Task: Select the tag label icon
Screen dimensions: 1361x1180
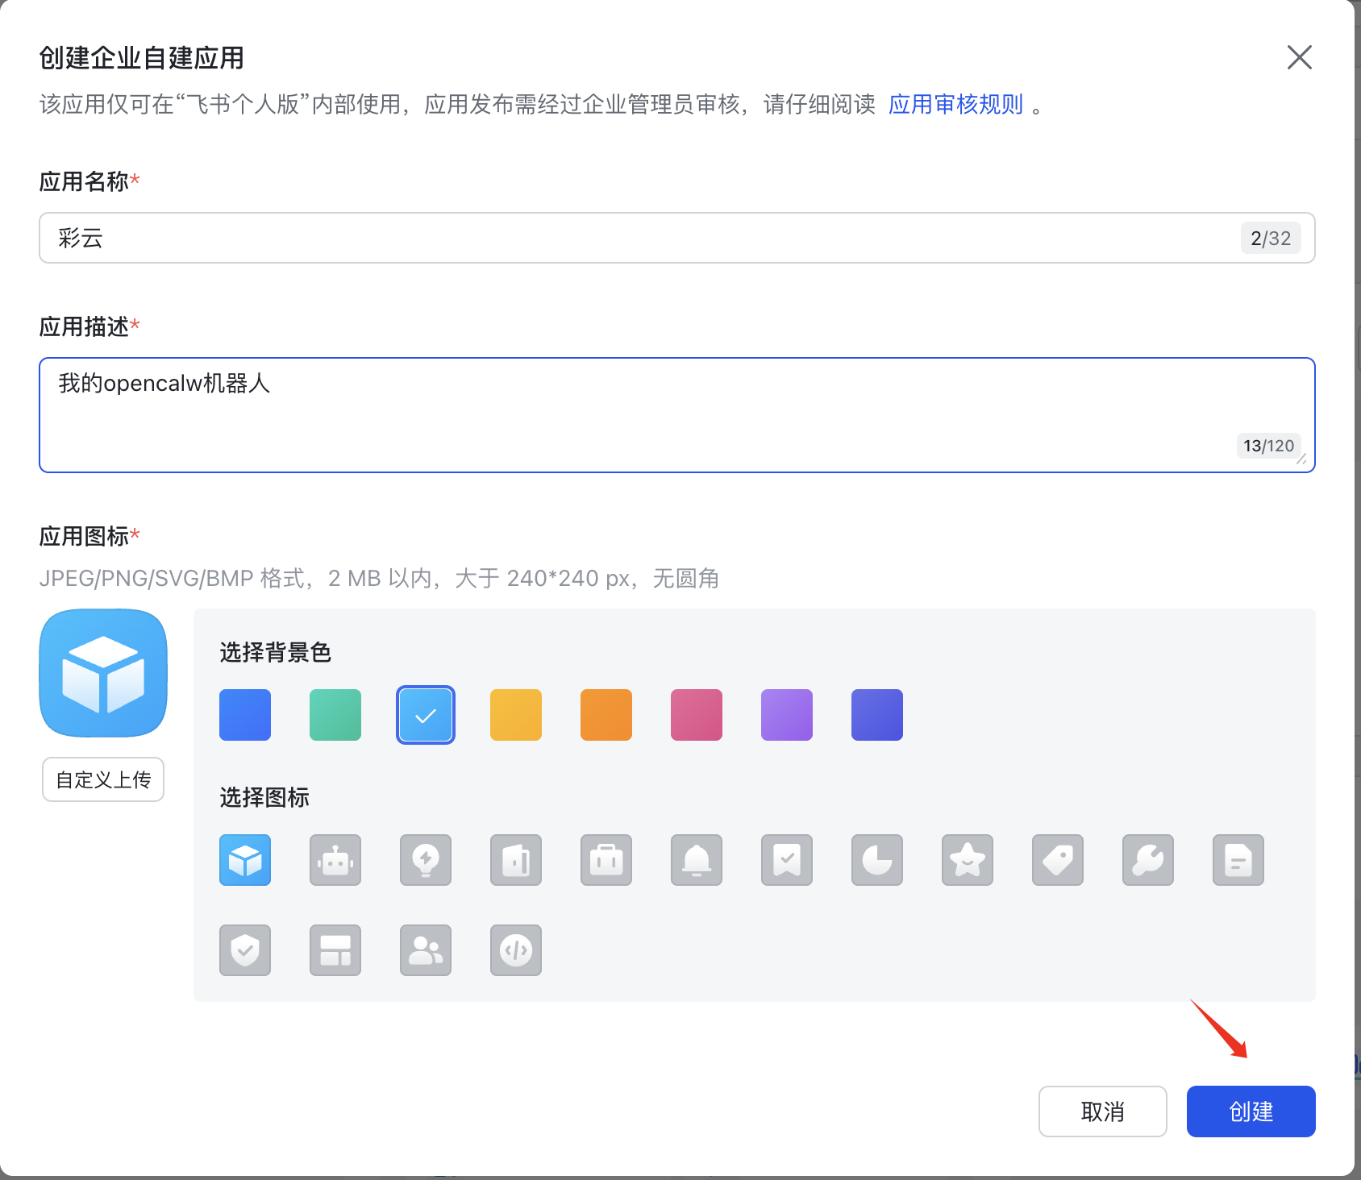Action: (x=1057, y=860)
